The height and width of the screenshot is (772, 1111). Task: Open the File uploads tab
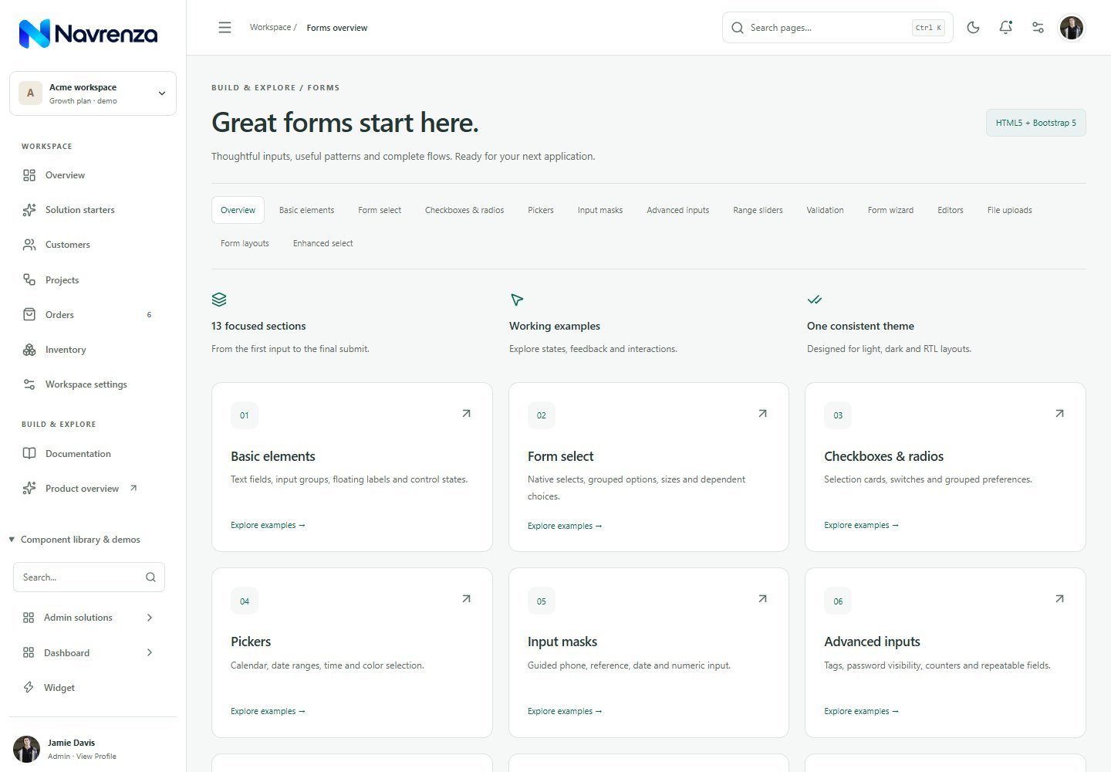(x=1009, y=210)
